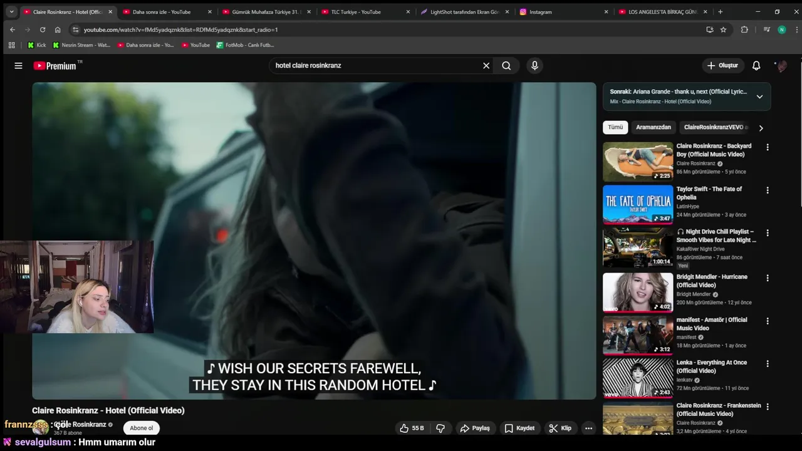Select the Aramanızdan filter chip
This screenshot has height=451, width=802.
(654, 127)
